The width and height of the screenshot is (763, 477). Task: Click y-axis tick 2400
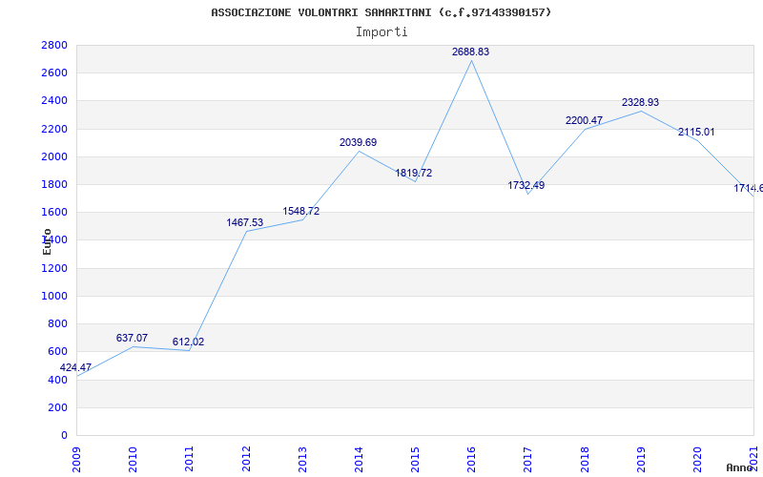54,101
